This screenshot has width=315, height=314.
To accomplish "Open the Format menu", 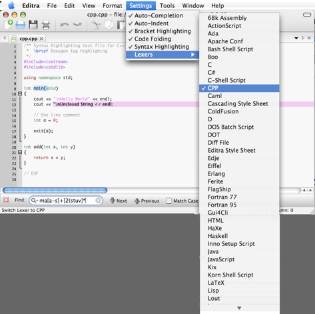I will [113, 5].
